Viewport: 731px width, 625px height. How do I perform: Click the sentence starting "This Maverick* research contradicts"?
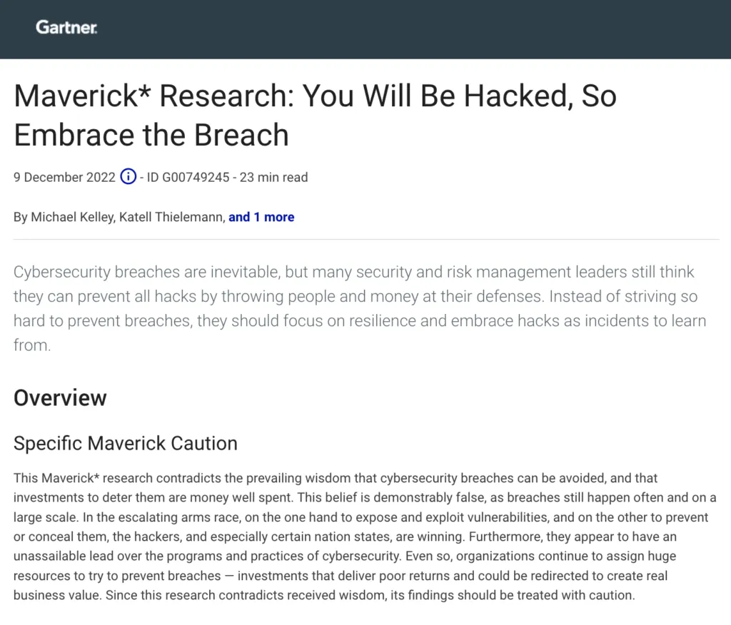214,477
